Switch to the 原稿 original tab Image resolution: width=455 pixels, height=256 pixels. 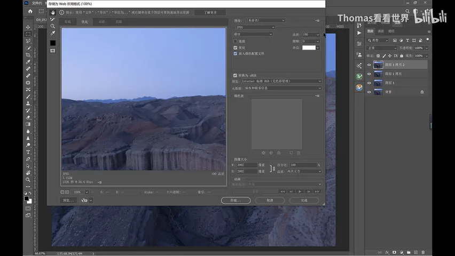tap(68, 22)
